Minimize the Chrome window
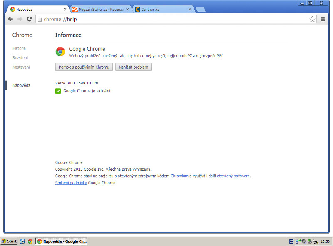Screen dimensions: 333x246 302,3
